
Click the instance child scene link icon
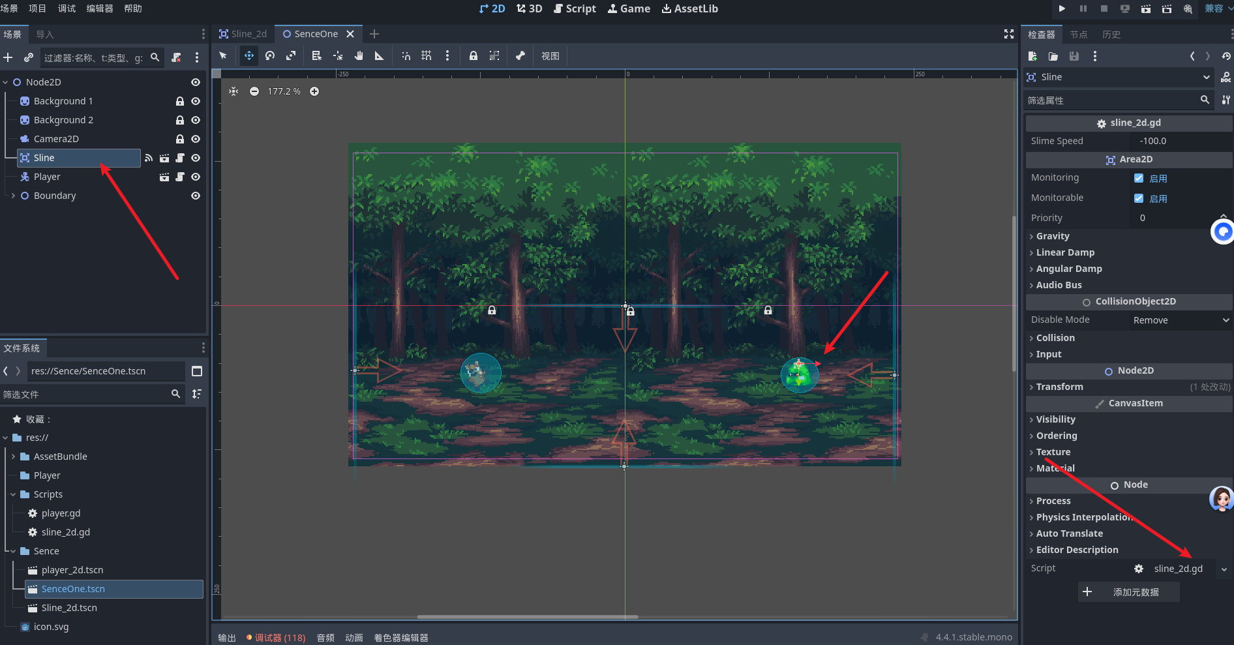point(29,57)
